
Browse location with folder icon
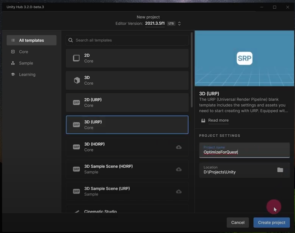click(x=280, y=170)
